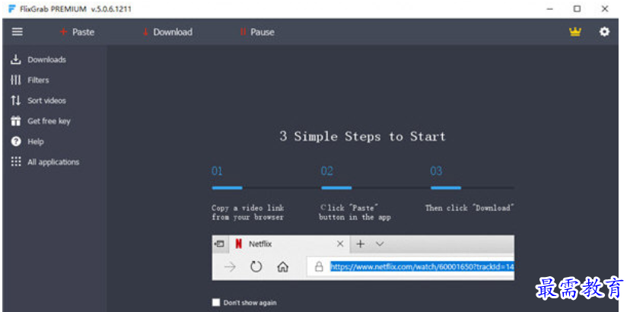
Task: Open the hamburger menu icon
Action: (x=17, y=32)
